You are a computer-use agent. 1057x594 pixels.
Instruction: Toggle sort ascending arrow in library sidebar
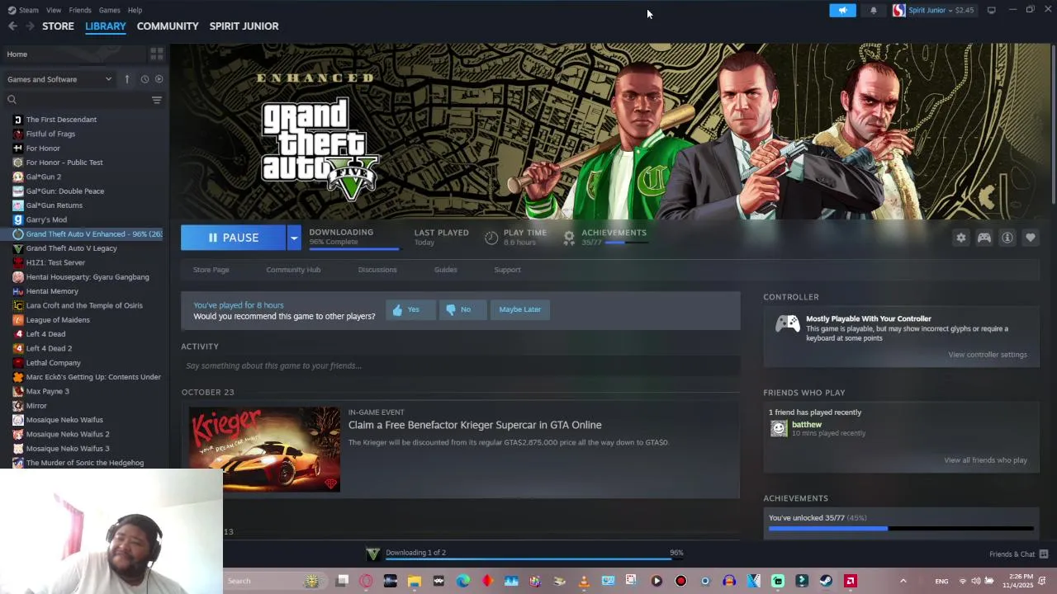click(126, 79)
